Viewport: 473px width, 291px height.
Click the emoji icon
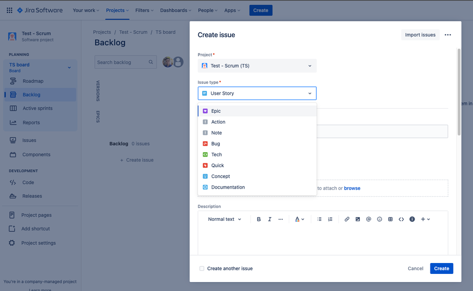tap(379, 219)
